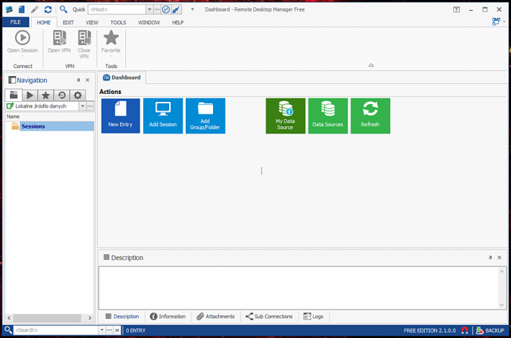Select the recent history icon in Navigation

(x=62, y=95)
